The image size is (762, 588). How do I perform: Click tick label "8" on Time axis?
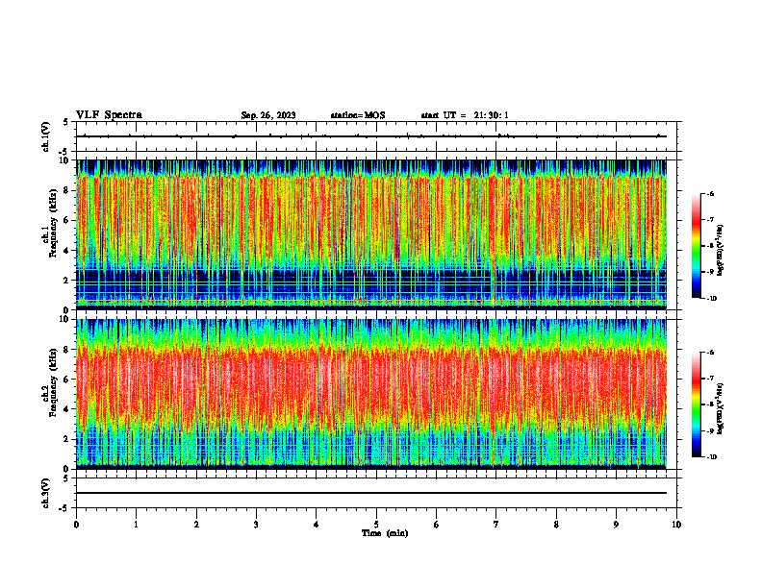click(556, 525)
